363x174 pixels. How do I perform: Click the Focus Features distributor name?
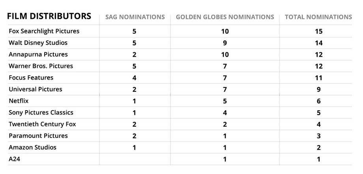pos(31,78)
